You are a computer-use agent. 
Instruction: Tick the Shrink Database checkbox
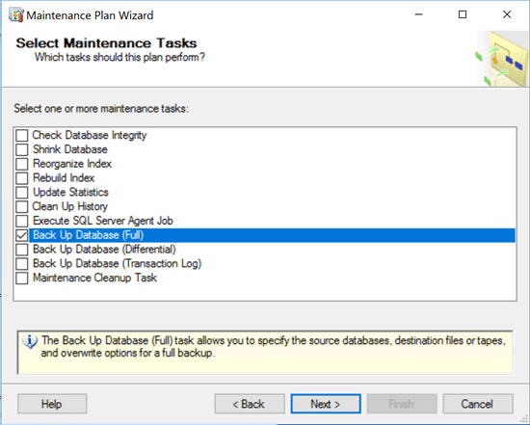(x=22, y=149)
